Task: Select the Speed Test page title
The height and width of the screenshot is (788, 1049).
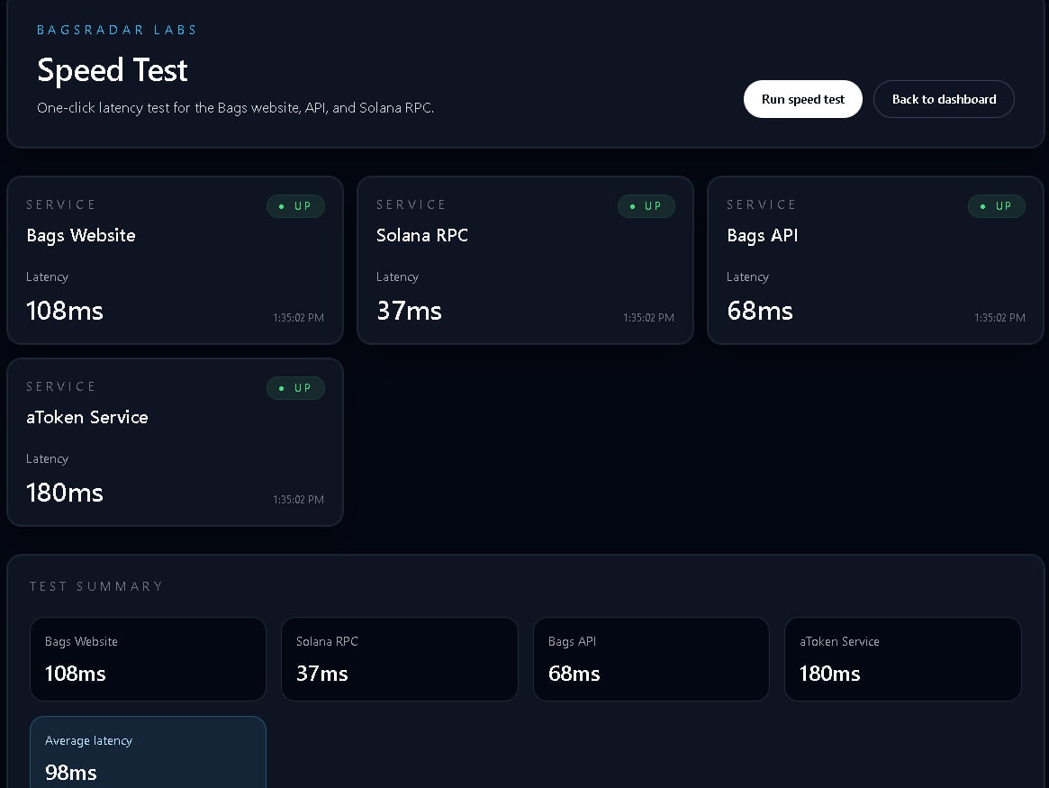Action: [113, 69]
